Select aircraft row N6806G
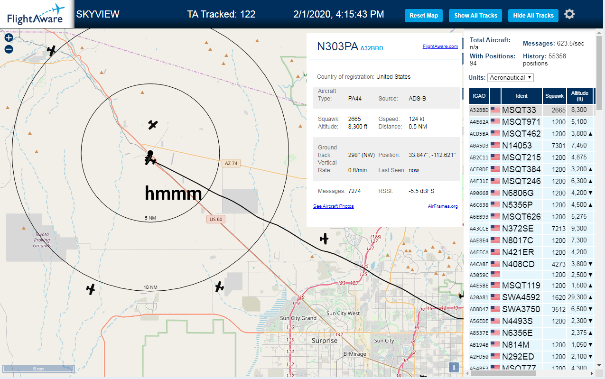605x379 pixels. click(531, 193)
